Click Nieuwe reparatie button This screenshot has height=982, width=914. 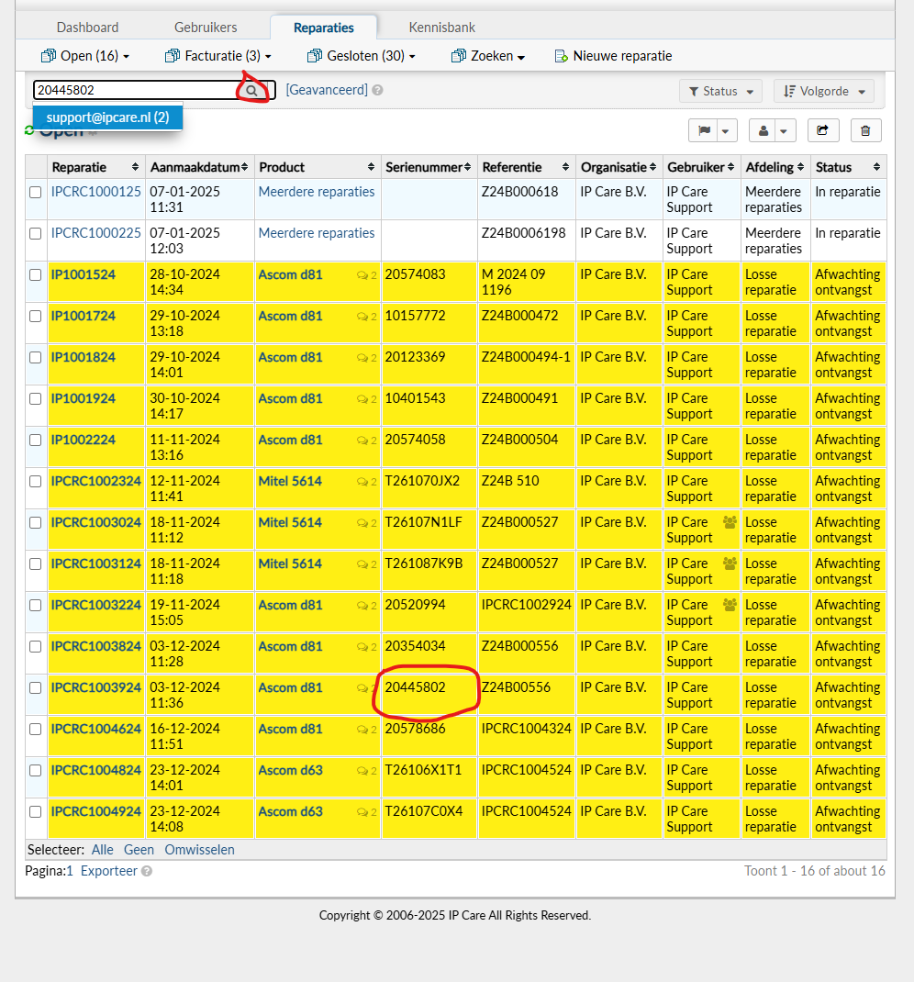click(x=613, y=56)
